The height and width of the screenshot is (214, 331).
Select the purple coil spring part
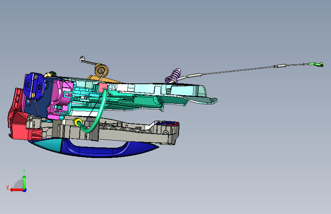(x=174, y=76)
